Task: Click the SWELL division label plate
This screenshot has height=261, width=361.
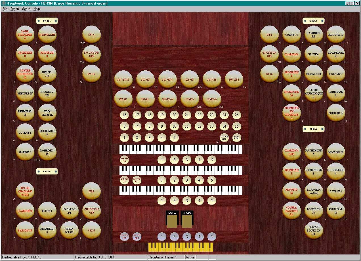Action: [47, 21]
